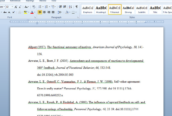Open the Bullets dropdown arrow
The image size is (172, 116).
coord(43,7)
